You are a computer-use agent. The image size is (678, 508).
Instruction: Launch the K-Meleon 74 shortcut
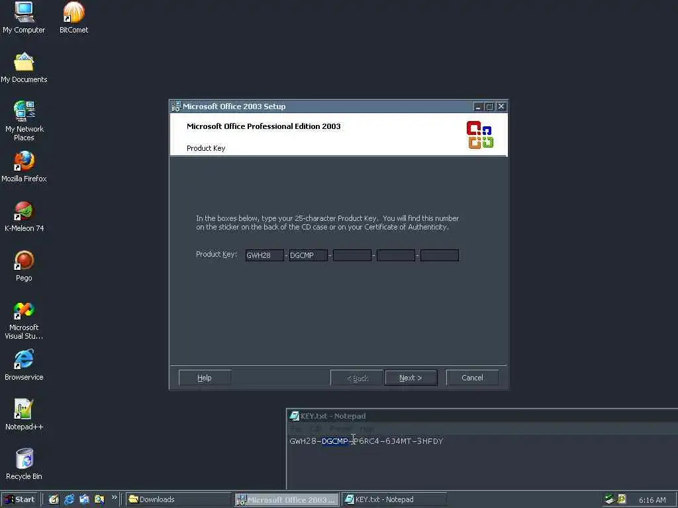(24, 216)
